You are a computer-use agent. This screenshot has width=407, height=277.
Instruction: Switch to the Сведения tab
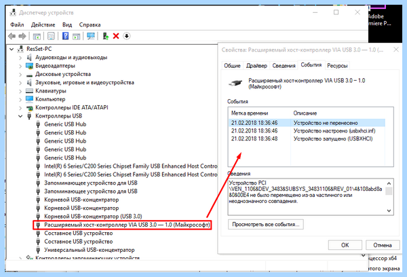tap(284, 66)
